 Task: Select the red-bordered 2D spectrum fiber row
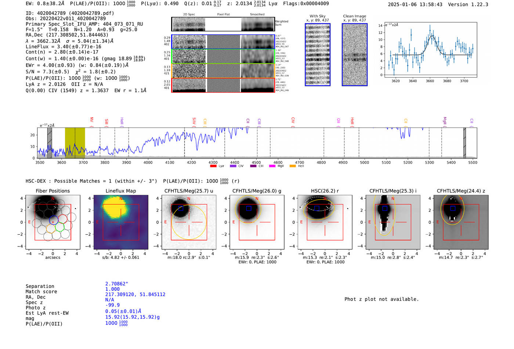click(223, 85)
